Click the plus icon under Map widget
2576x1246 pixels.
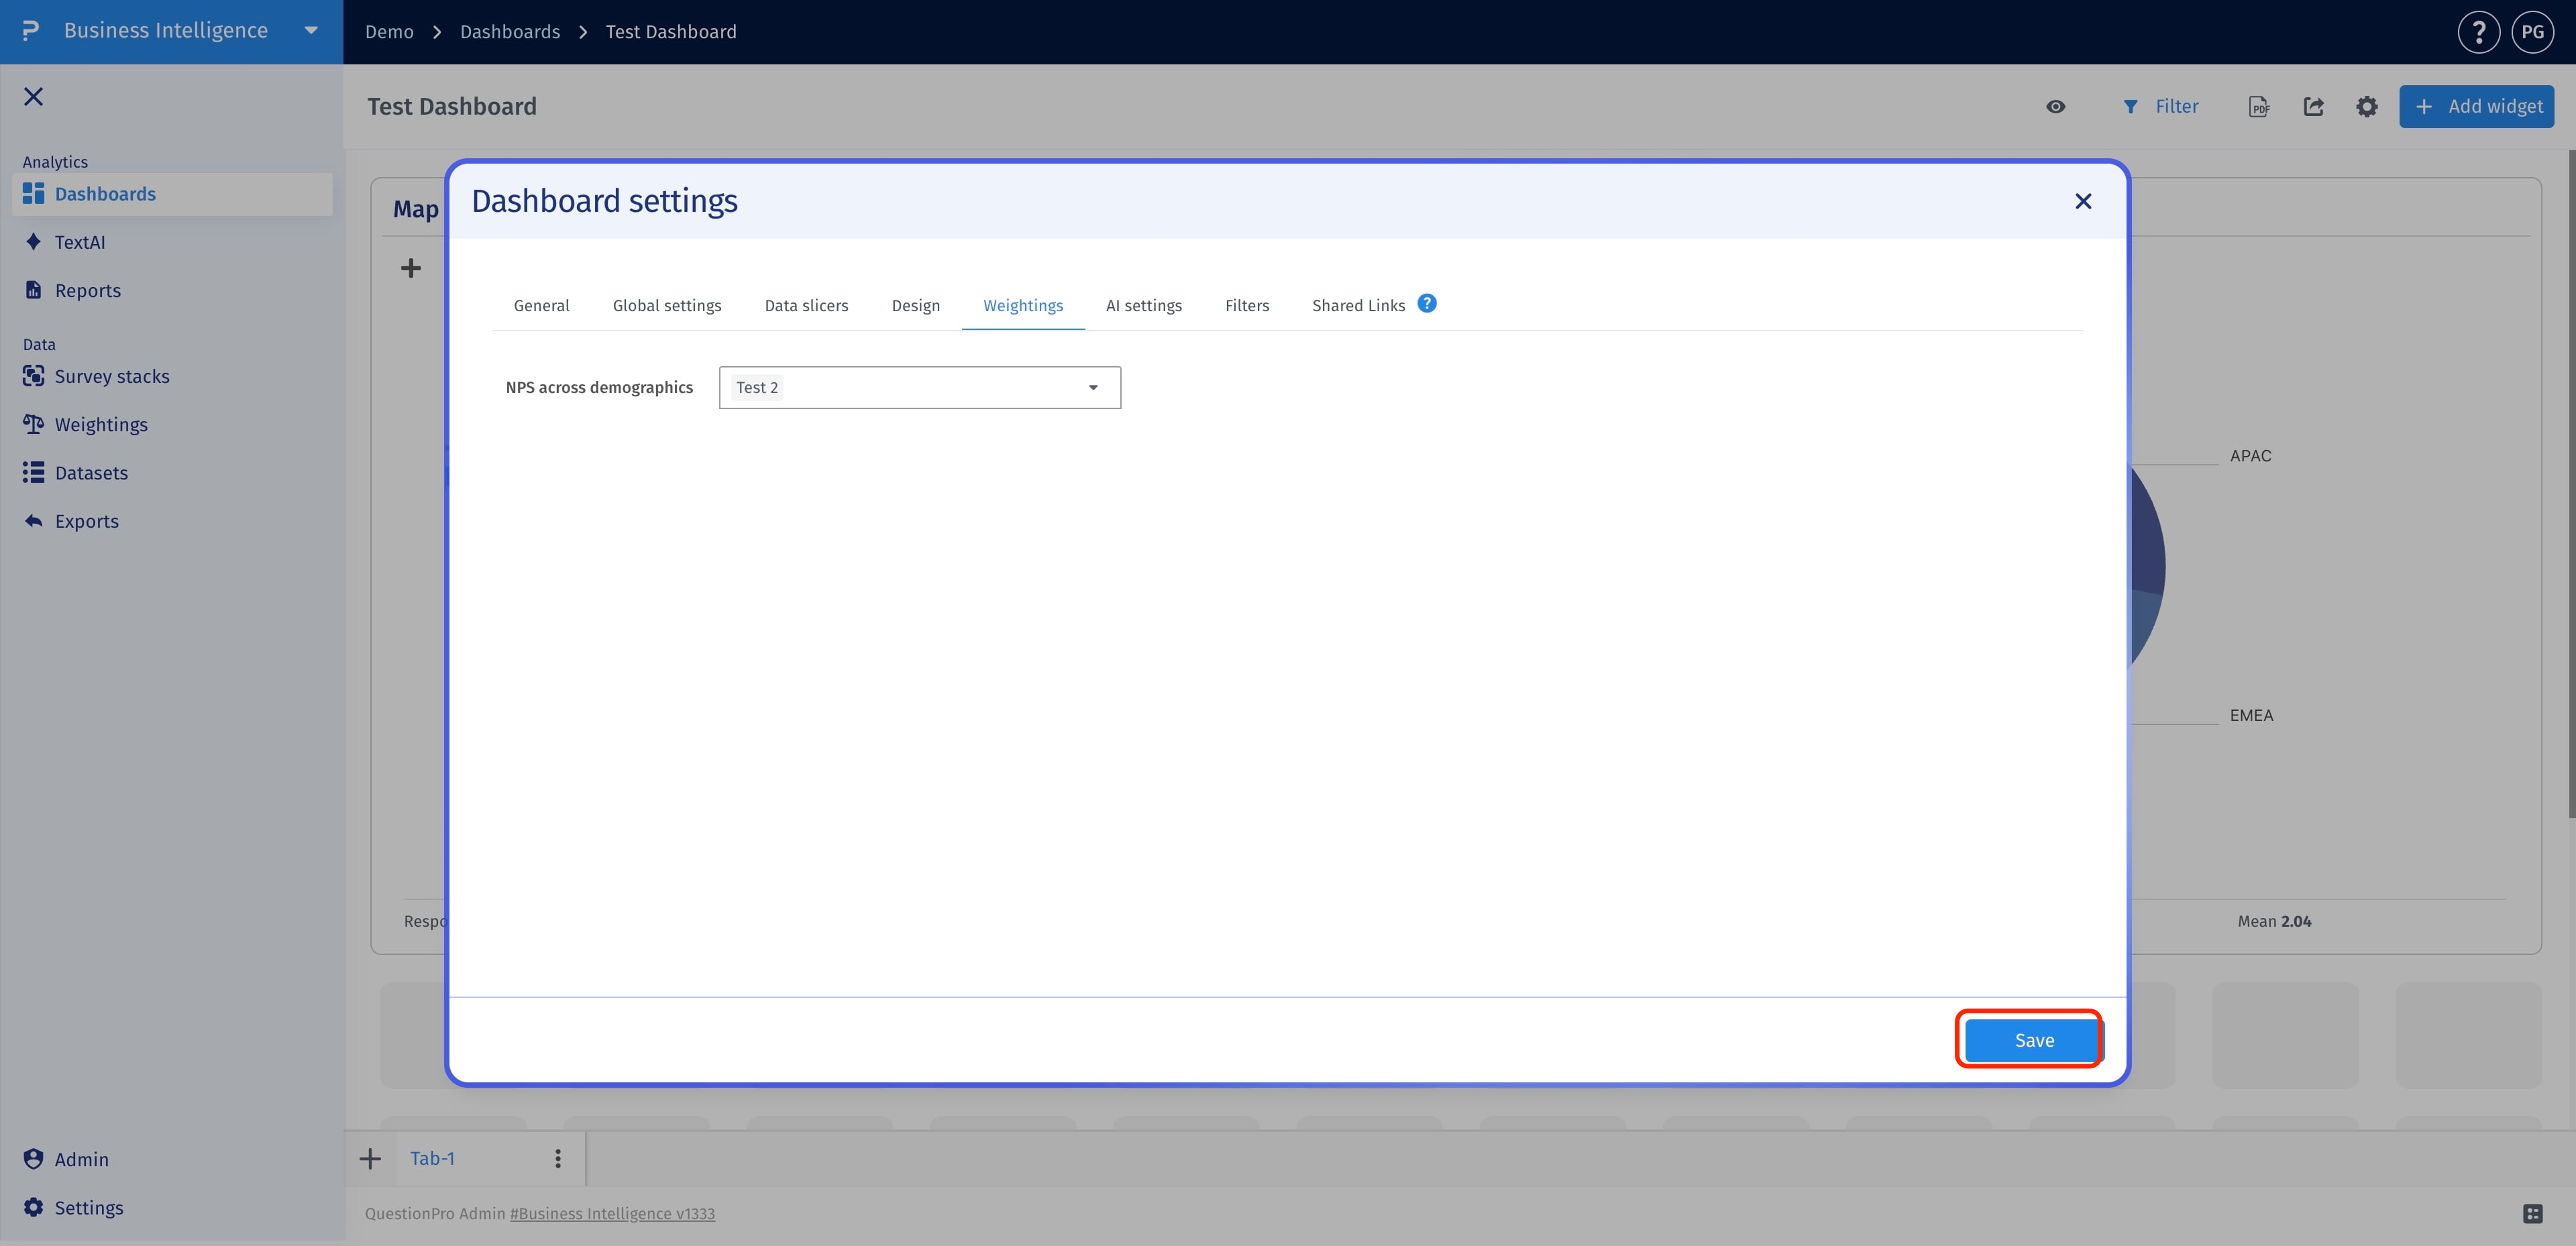(411, 268)
